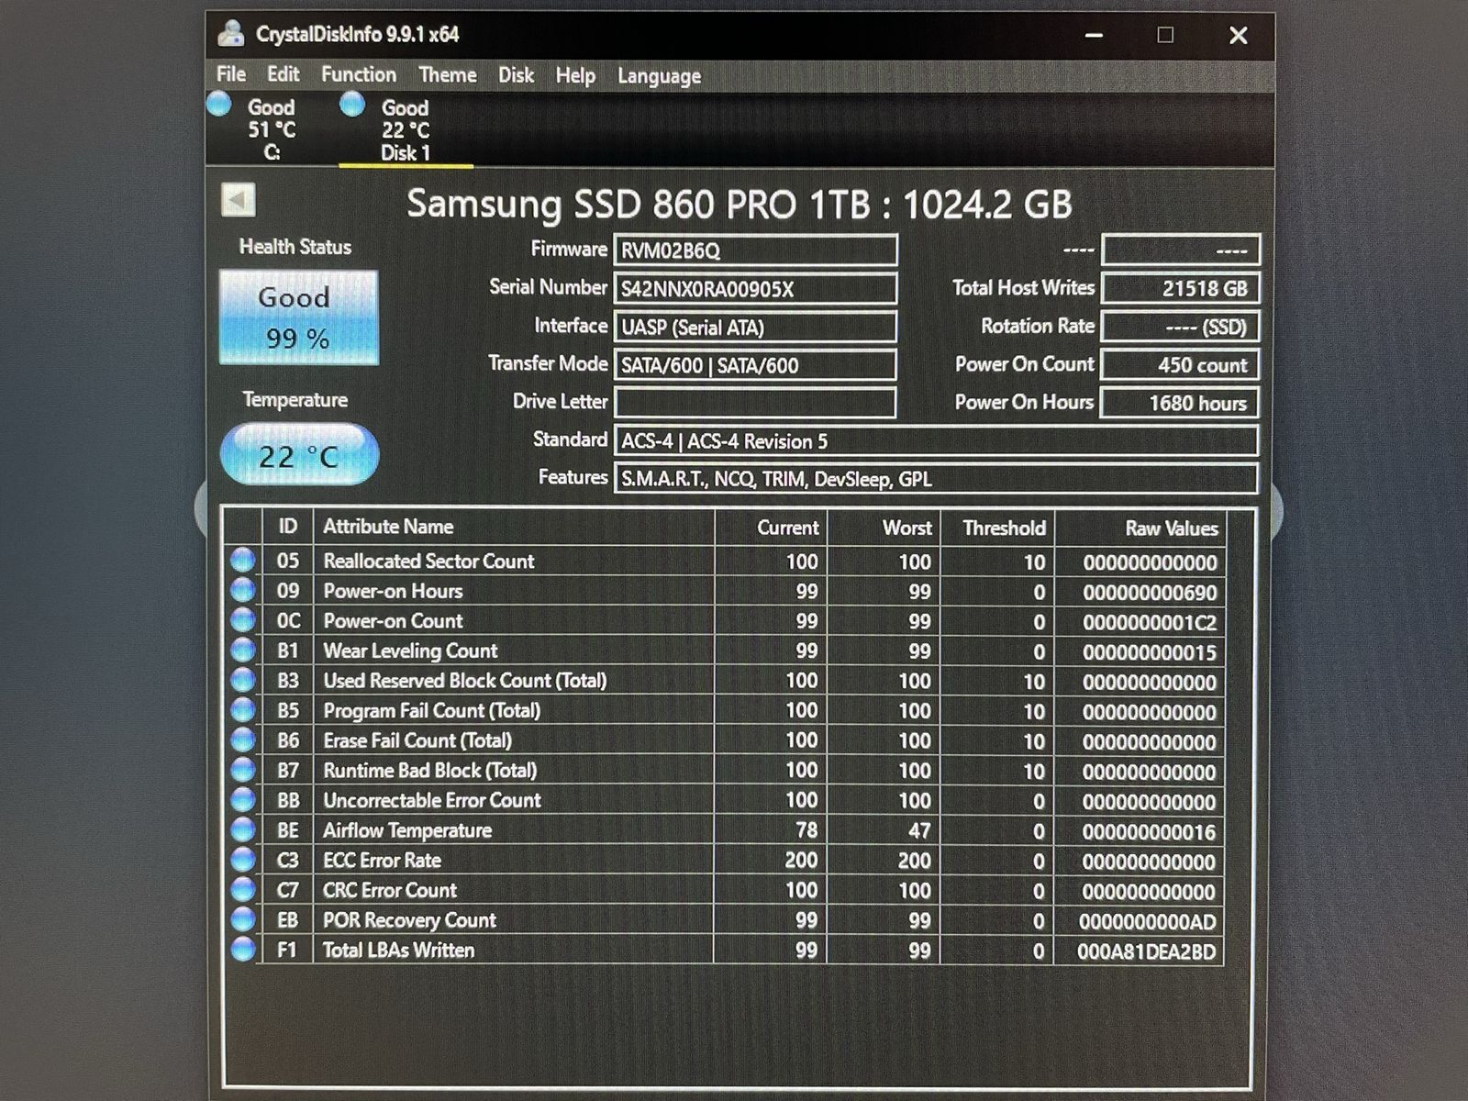Screen dimensions: 1468x1101
Task: Click the CrystalDiskInfo app icon in title bar
Action: [x=231, y=34]
